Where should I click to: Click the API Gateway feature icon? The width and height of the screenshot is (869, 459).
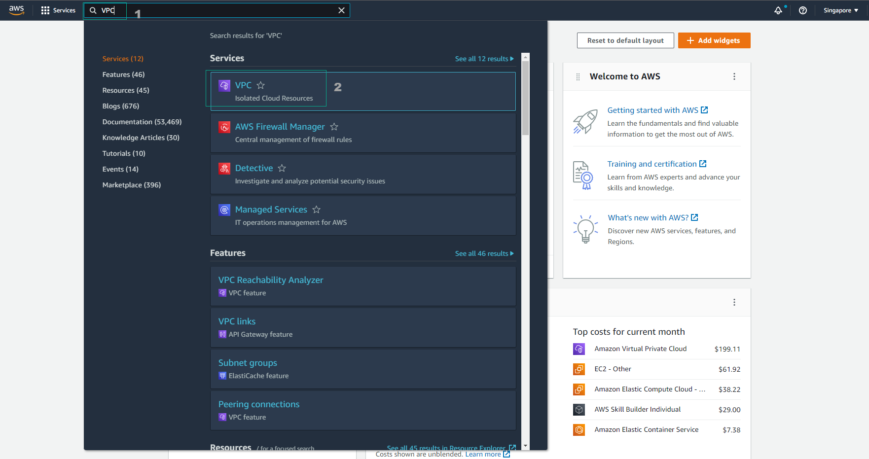[222, 334]
